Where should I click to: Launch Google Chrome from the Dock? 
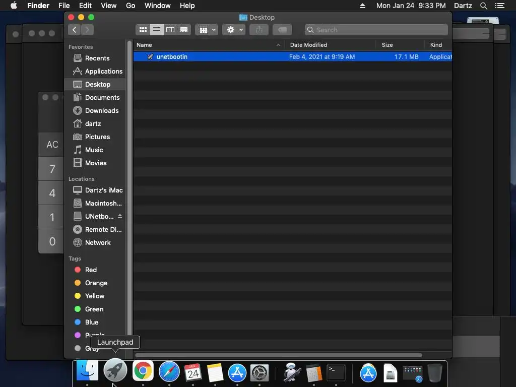coord(143,371)
